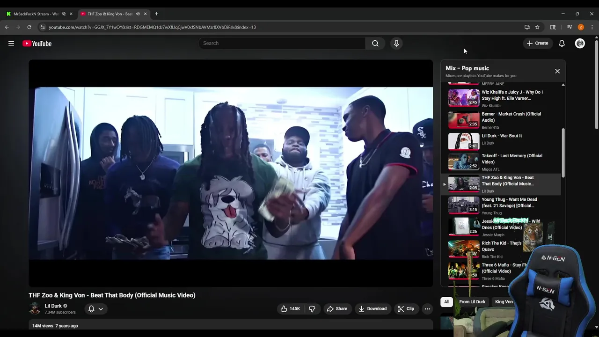
Task: Click the search magnifier button
Action: pyautogui.click(x=375, y=43)
